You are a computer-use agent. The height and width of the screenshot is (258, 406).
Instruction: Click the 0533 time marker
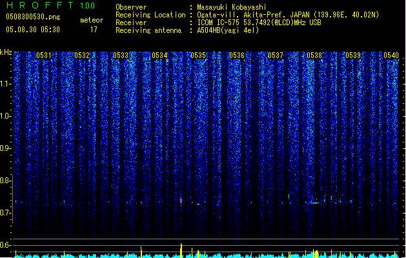(121, 55)
